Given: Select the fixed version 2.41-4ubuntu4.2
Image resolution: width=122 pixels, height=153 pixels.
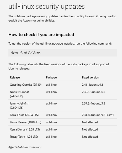Looking at the screenshot, I should click(x=92, y=85).
